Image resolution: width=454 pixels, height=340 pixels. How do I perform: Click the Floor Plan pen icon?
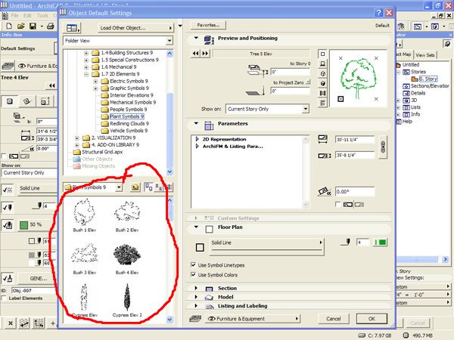[x=347, y=242]
